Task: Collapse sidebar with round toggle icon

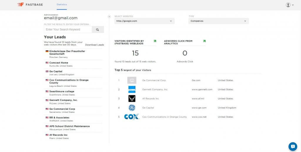Action: (x=109, y=17)
